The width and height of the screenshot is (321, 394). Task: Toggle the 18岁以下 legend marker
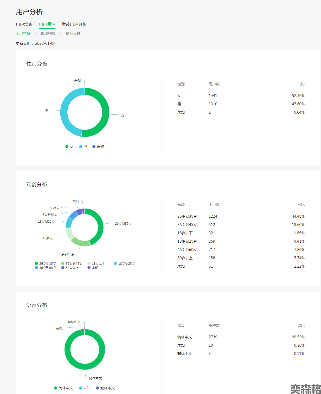click(x=89, y=263)
